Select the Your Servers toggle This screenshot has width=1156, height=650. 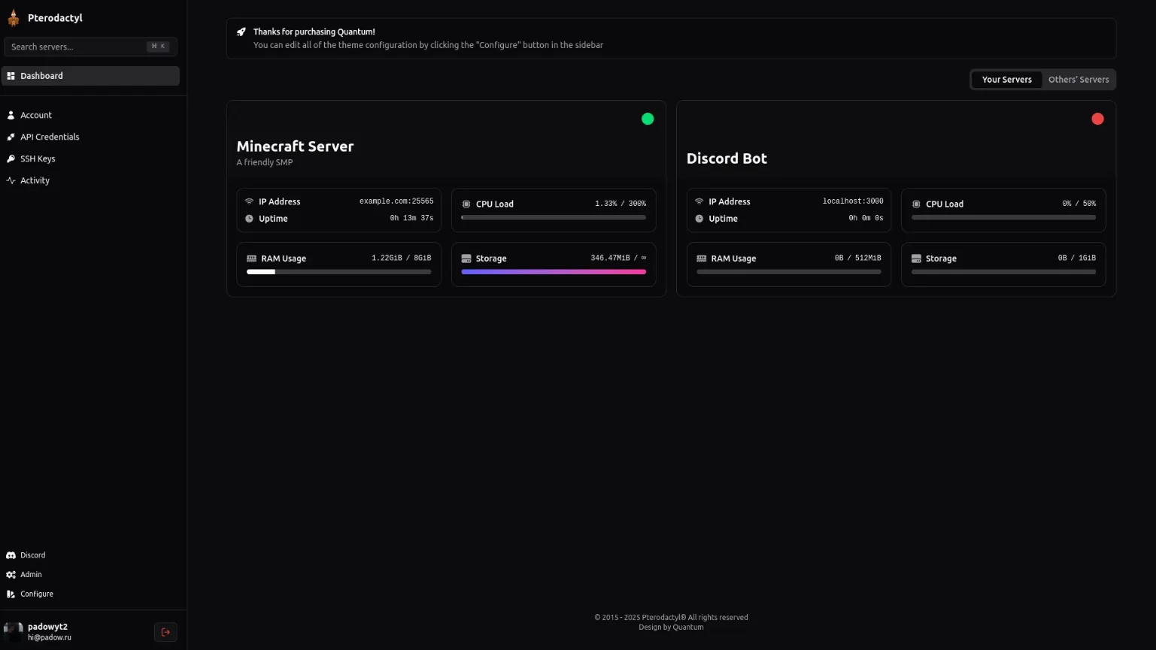click(x=1006, y=80)
